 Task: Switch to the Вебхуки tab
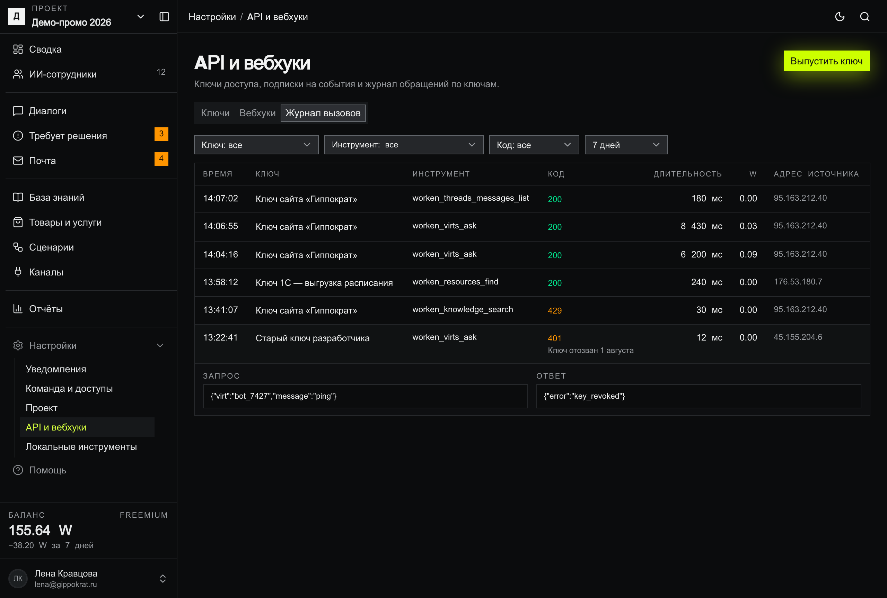(x=257, y=113)
